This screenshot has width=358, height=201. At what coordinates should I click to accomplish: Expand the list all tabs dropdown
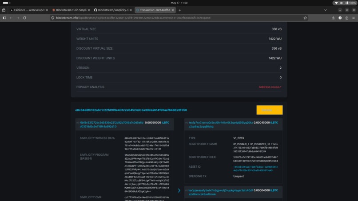tap(326, 10)
